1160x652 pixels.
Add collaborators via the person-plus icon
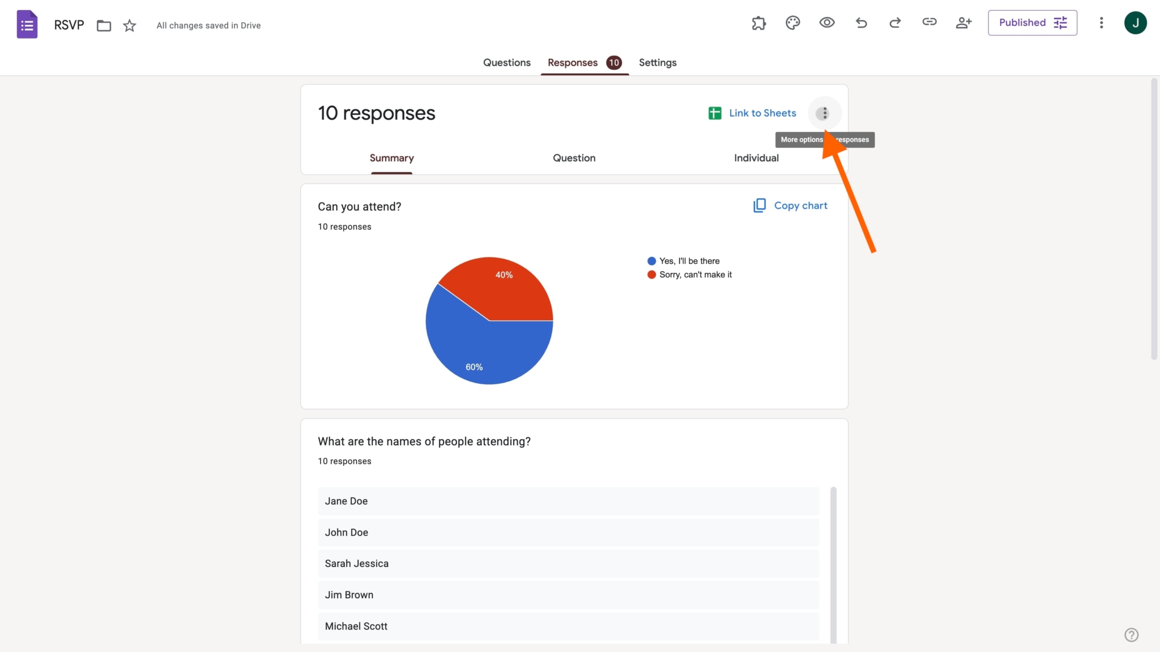click(963, 23)
